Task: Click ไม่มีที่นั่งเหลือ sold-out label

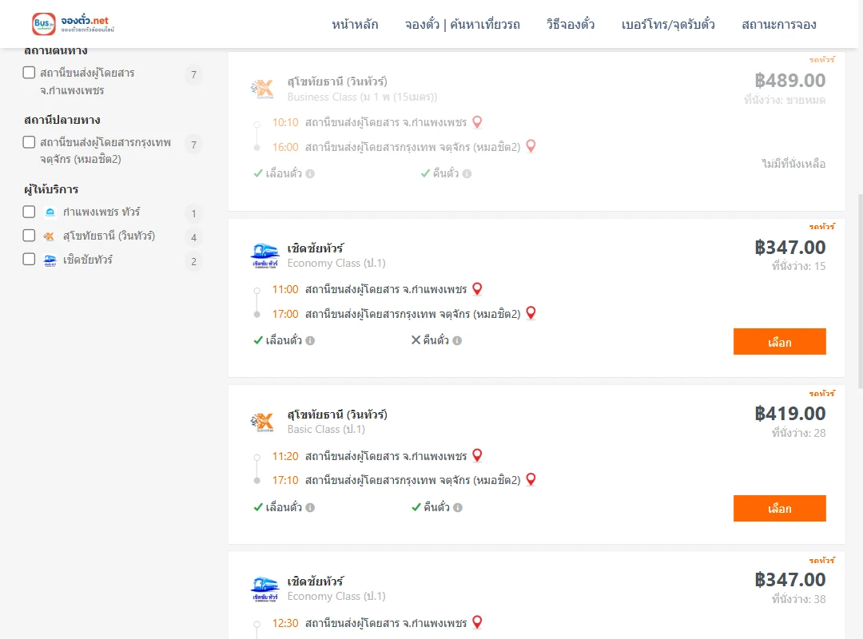Action: coord(793,164)
